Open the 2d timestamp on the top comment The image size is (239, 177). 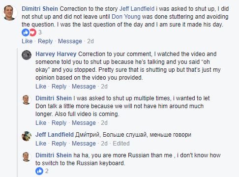(x=90, y=41)
